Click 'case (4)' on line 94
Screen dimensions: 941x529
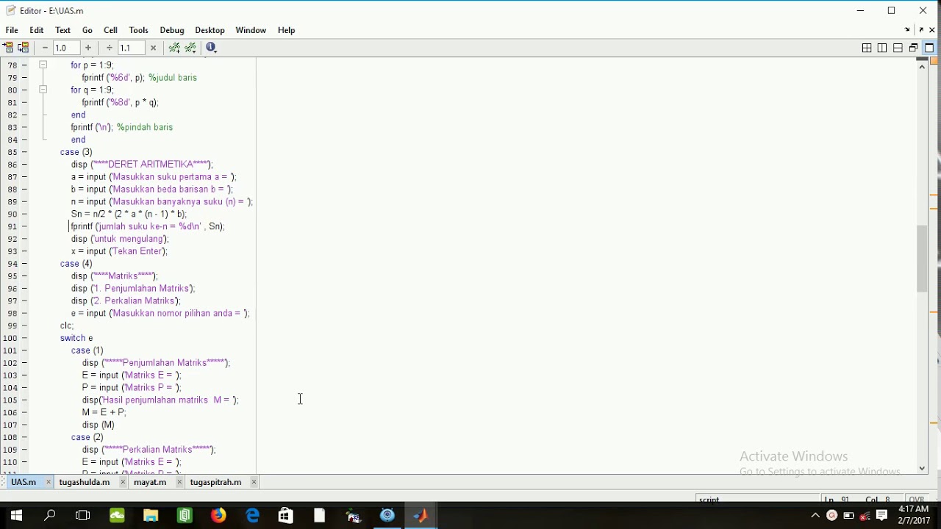click(x=76, y=264)
